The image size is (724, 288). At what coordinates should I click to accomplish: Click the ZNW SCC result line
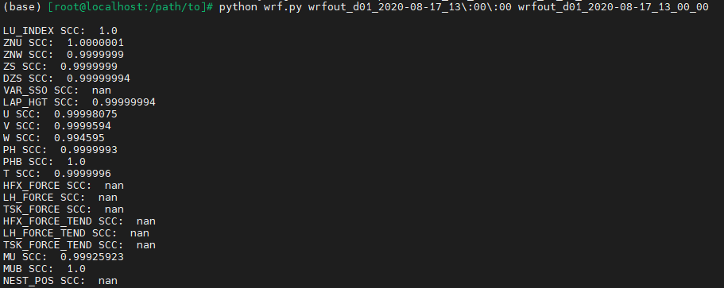point(64,55)
